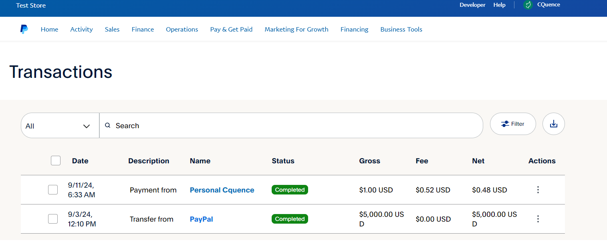Click the PayPal logo icon
Screen dimensions: 607x242
point(24,29)
